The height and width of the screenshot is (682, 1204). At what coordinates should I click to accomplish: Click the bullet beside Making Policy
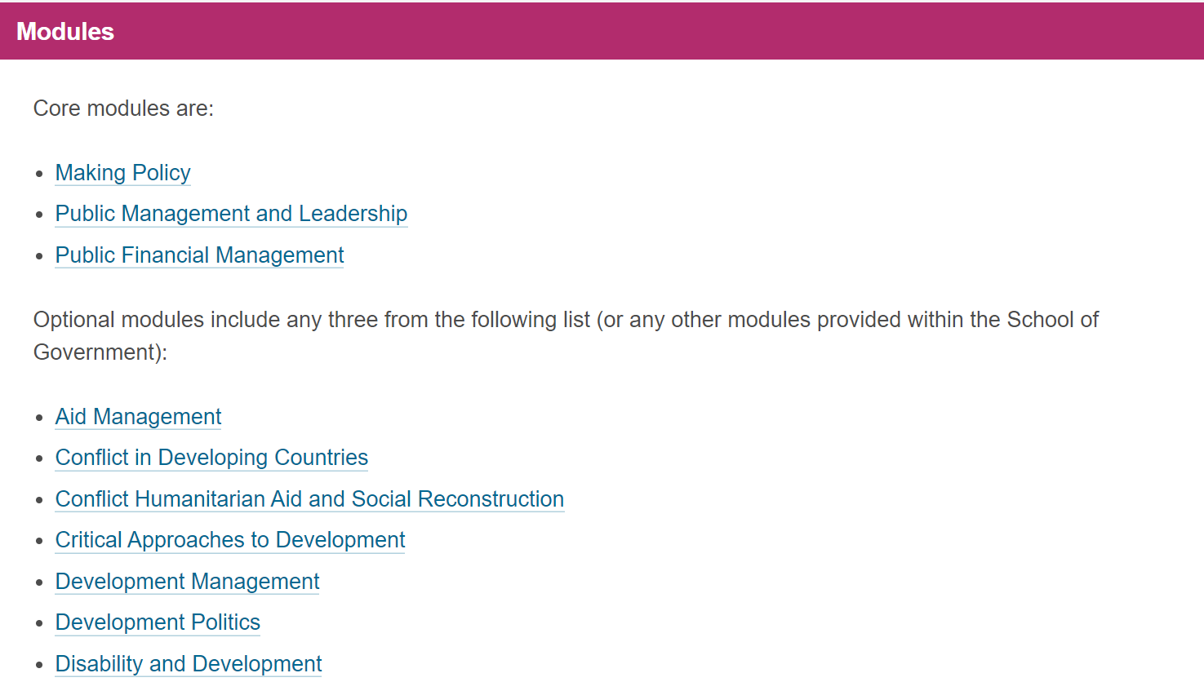tap(39, 174)
